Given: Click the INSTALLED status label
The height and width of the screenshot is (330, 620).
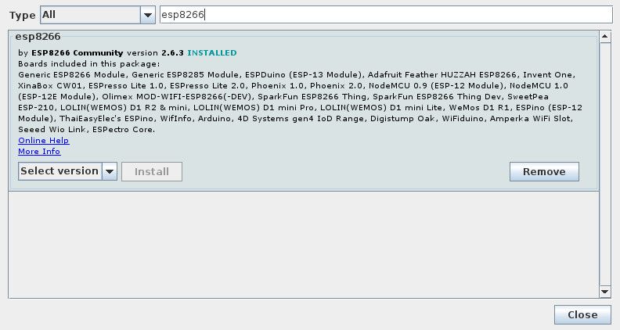Looking at the screenshot, I should click(x=212, y=52).
